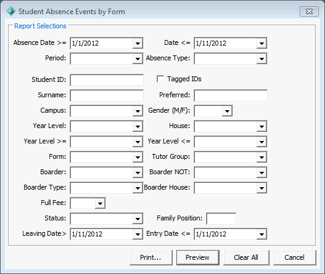The width and height of the screenshot is (325, 274).
Task: Cancel the report dialog
Action: (x=295, y=257)
